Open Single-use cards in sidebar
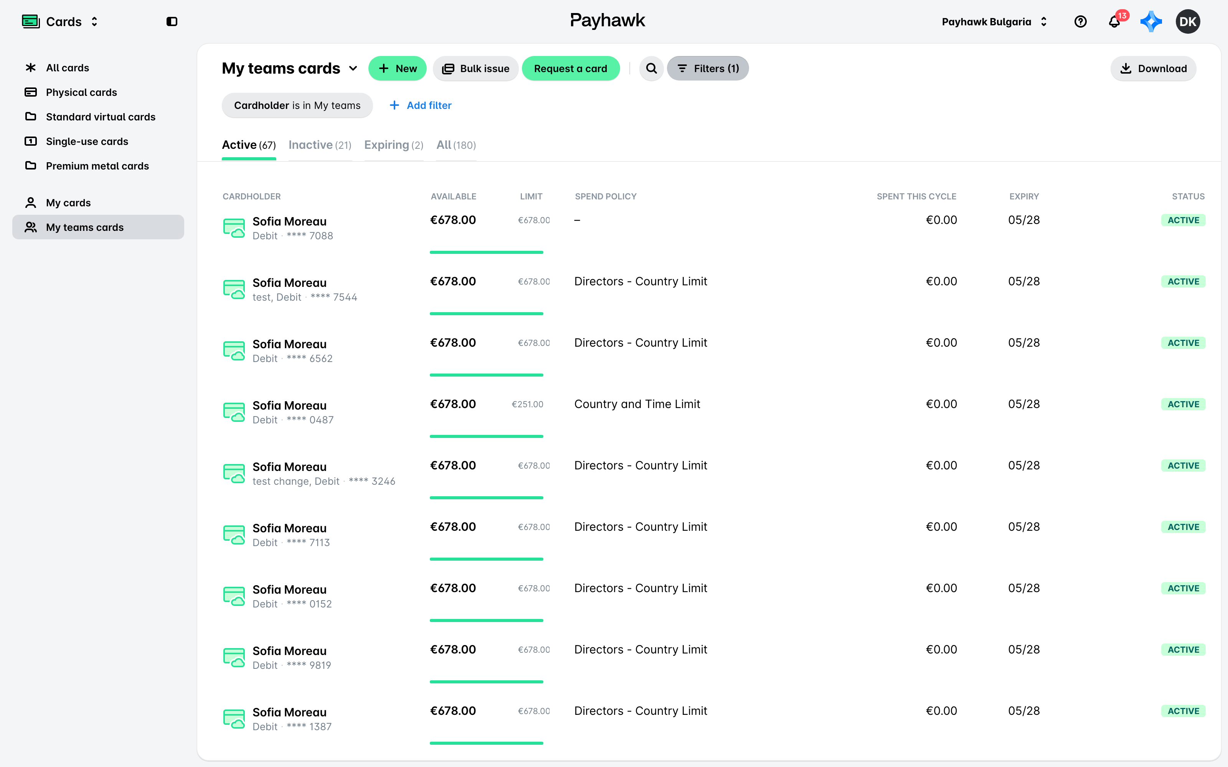 pos(98,142)
